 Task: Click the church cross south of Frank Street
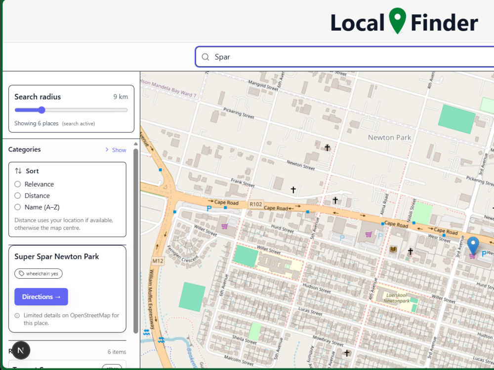pyautogui.click(x=293, y=190)
